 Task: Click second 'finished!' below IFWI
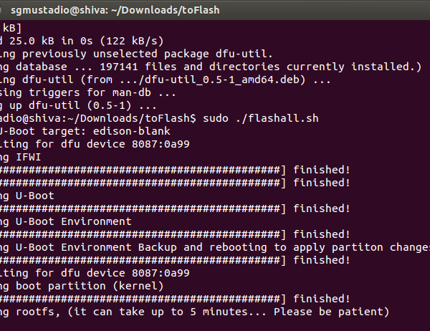click(x=322, y=183)
